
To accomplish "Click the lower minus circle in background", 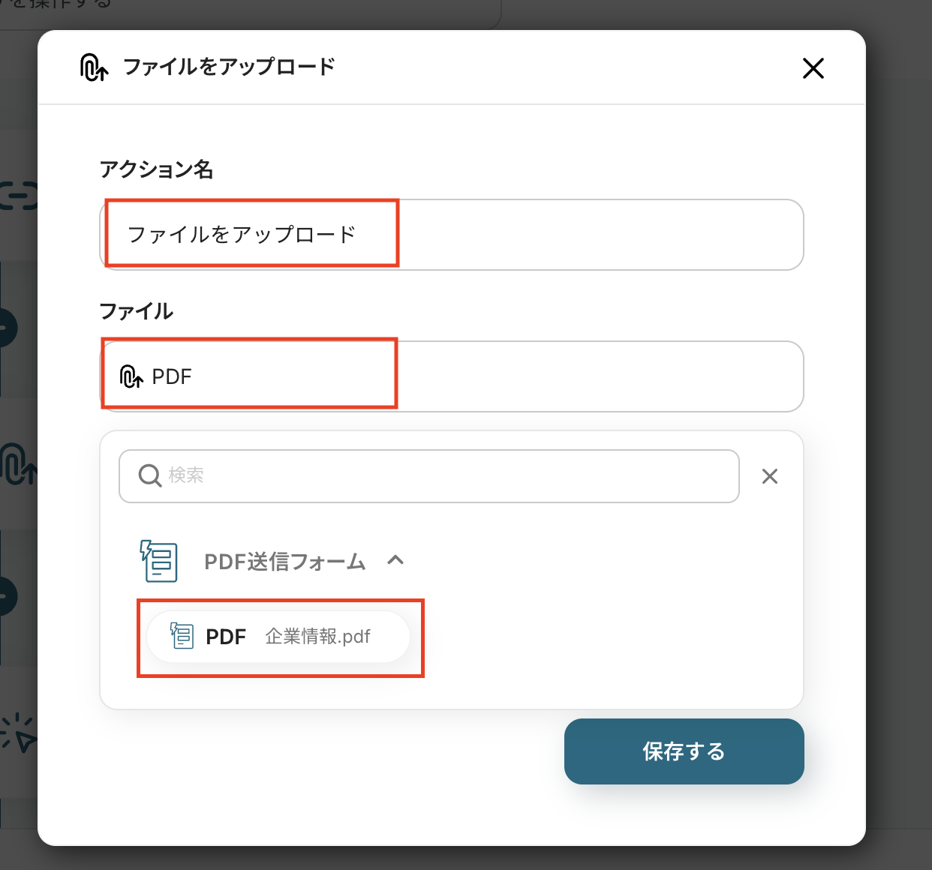I will point(8,596).
